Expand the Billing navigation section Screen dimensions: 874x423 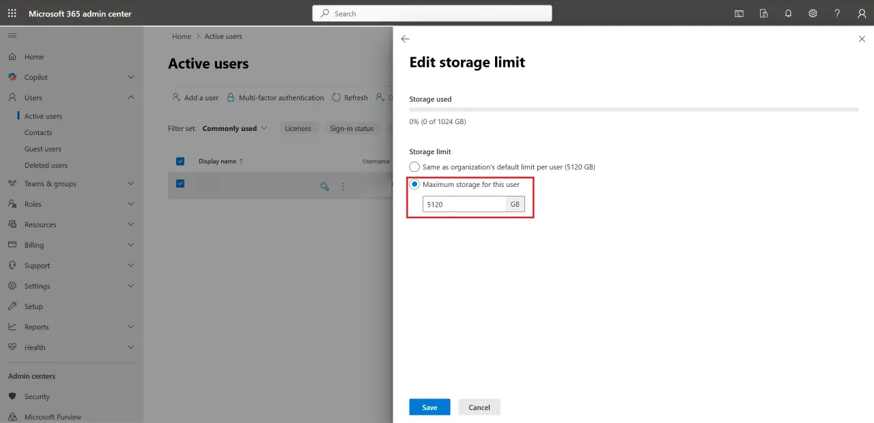(131, 245)
